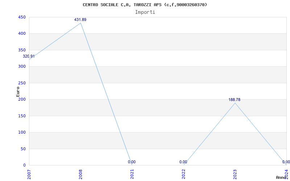
Task: Click the Euro y-axis title
Action: coord(18,92)
